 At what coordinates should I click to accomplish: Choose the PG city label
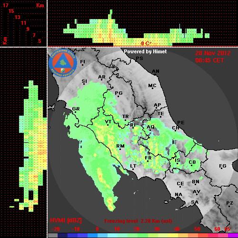(119, 93)
